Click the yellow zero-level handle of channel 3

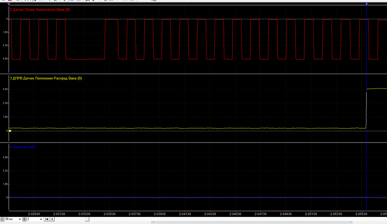[x=10, y=131]
